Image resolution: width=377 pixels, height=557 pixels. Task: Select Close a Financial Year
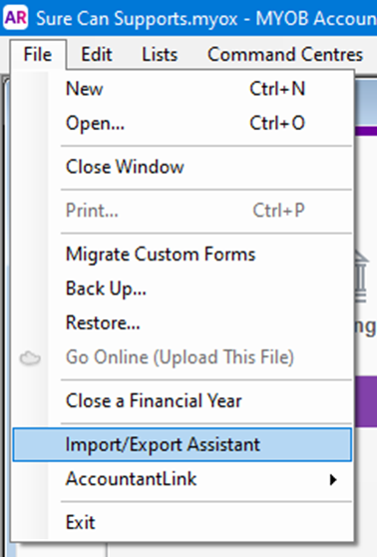click(x=183, y=400)
